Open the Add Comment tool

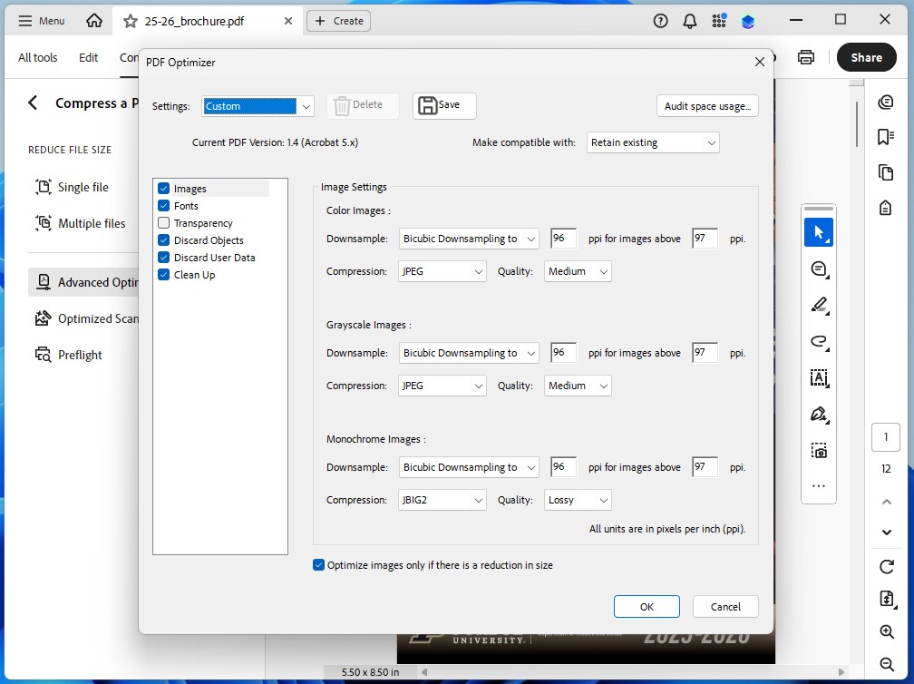pos(819,269)
